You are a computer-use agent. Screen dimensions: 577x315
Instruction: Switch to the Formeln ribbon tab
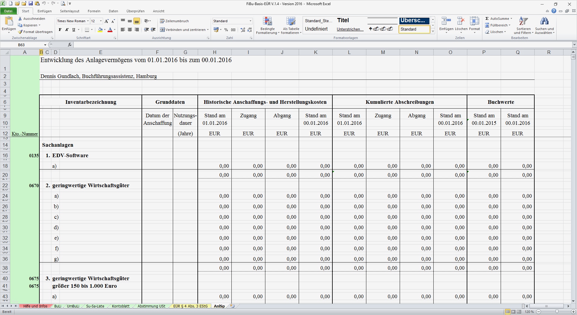(94, 11)
